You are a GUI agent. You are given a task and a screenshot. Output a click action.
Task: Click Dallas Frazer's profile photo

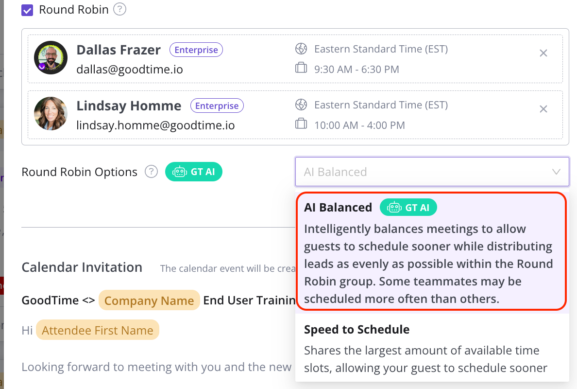click(51, 57)
